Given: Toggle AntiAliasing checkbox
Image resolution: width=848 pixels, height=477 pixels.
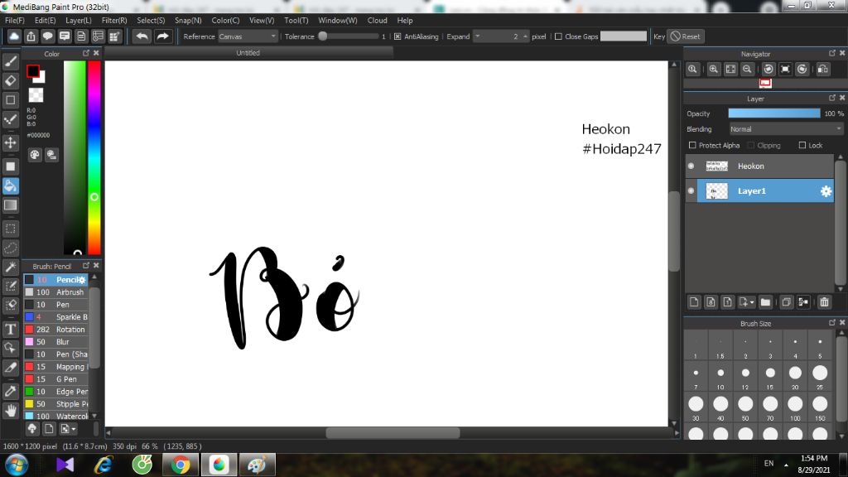Looking at the screenshot, I should (x=397, y=36).
